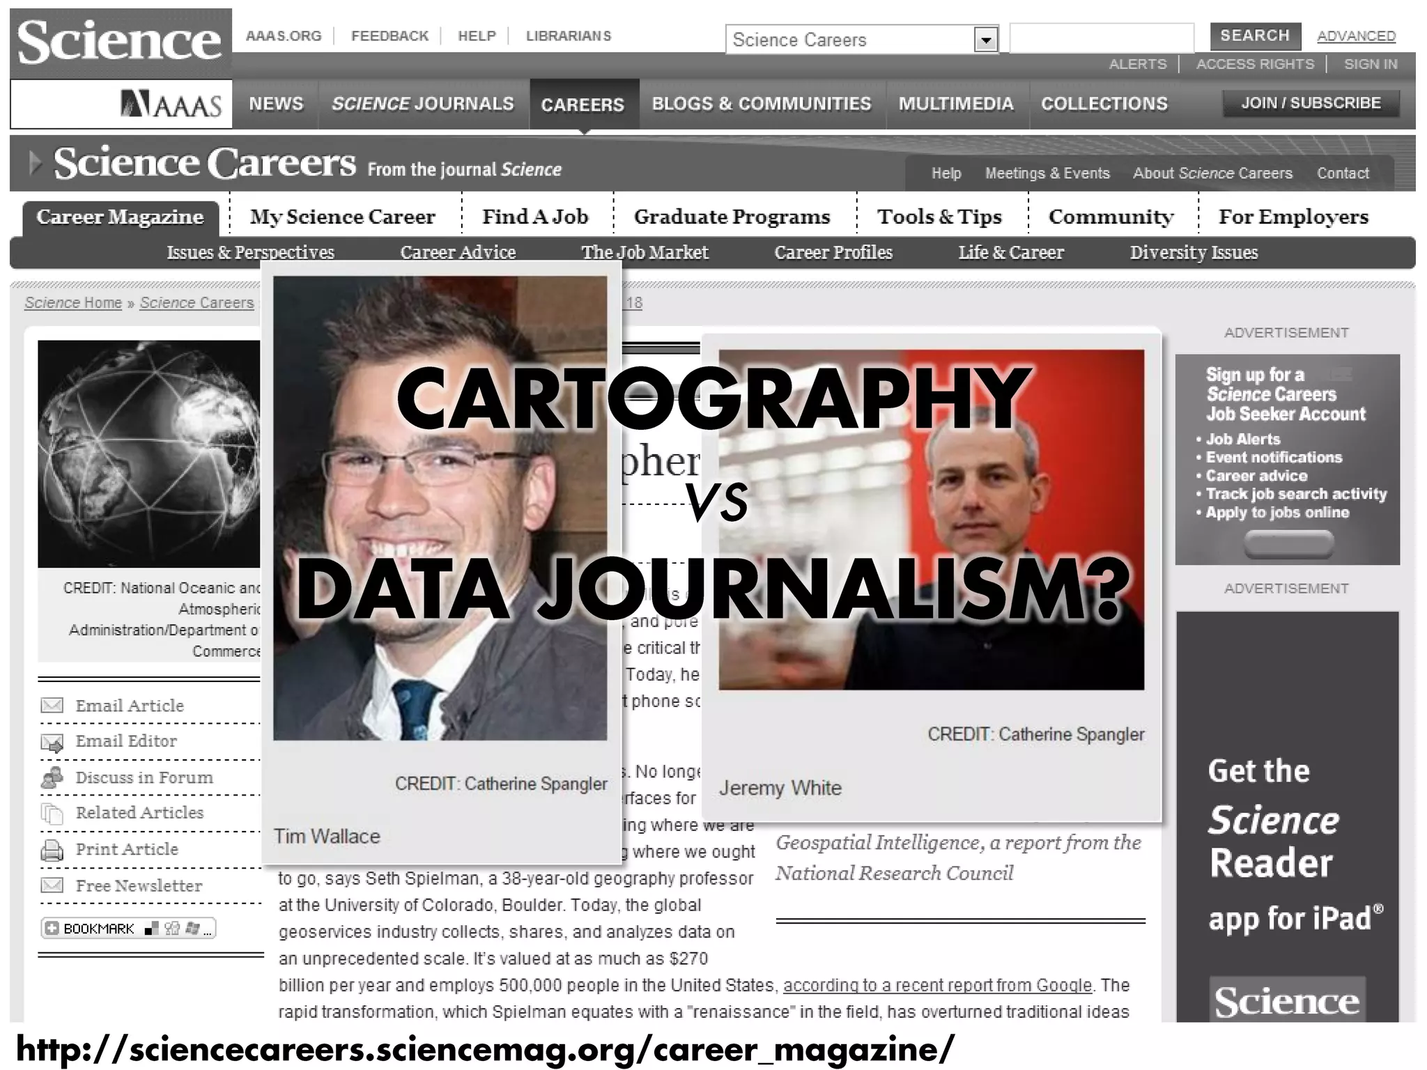
Task: Switch to the My Science Career tab
Action: tap(343, 217)
